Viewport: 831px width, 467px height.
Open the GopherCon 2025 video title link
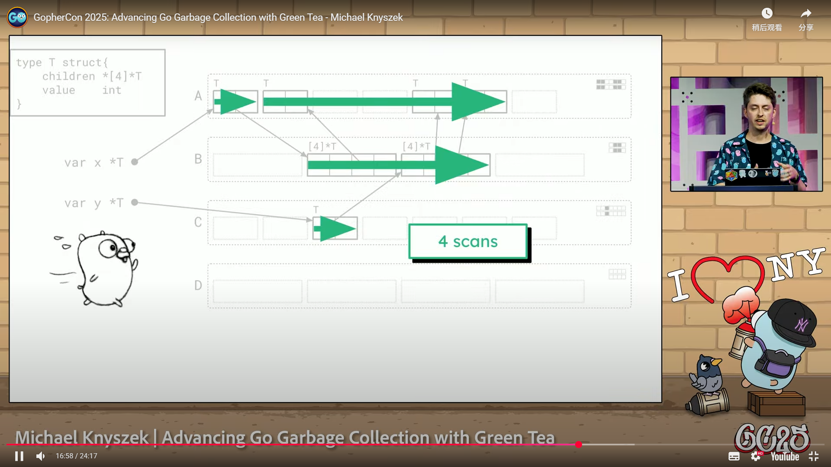218,17
